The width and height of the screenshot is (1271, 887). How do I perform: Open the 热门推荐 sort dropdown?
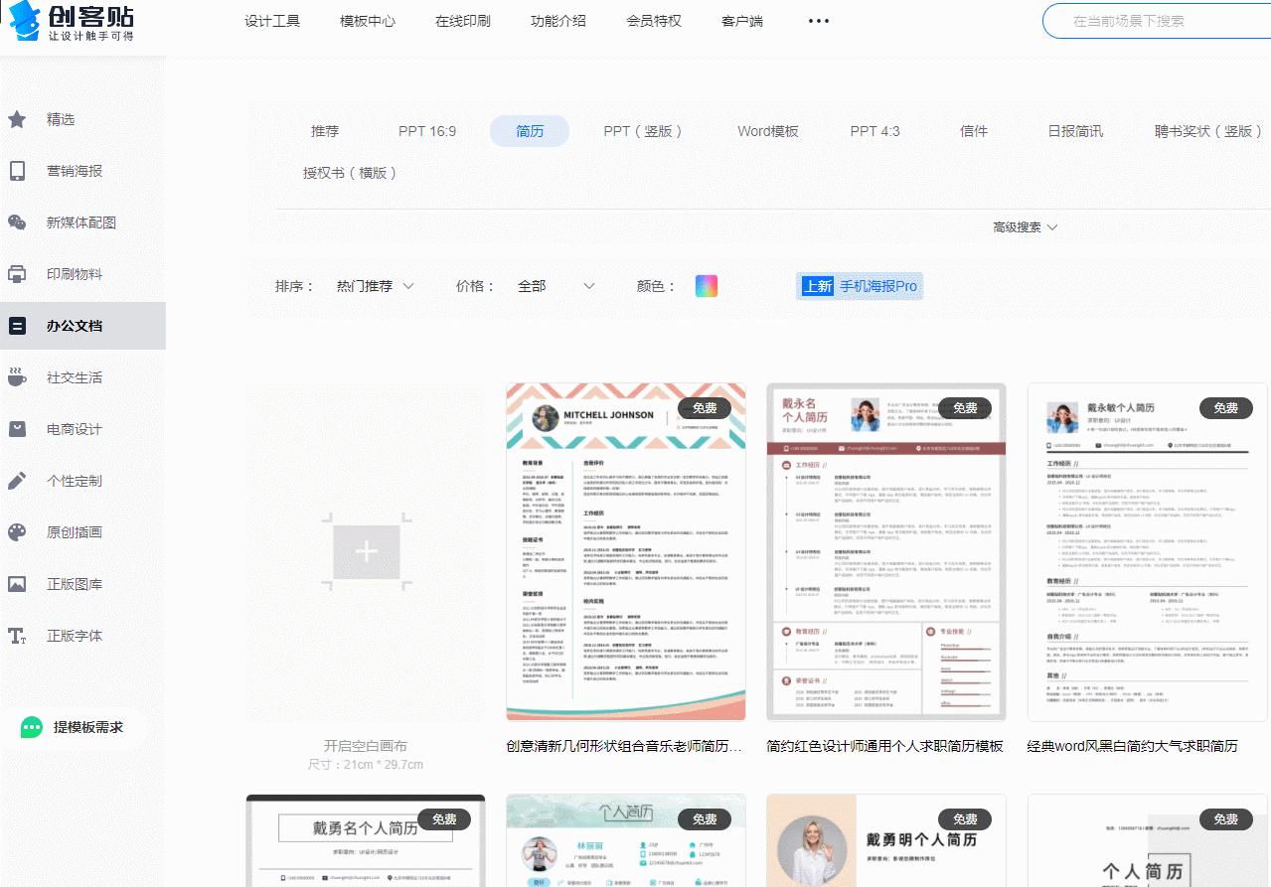click(375, 286)
